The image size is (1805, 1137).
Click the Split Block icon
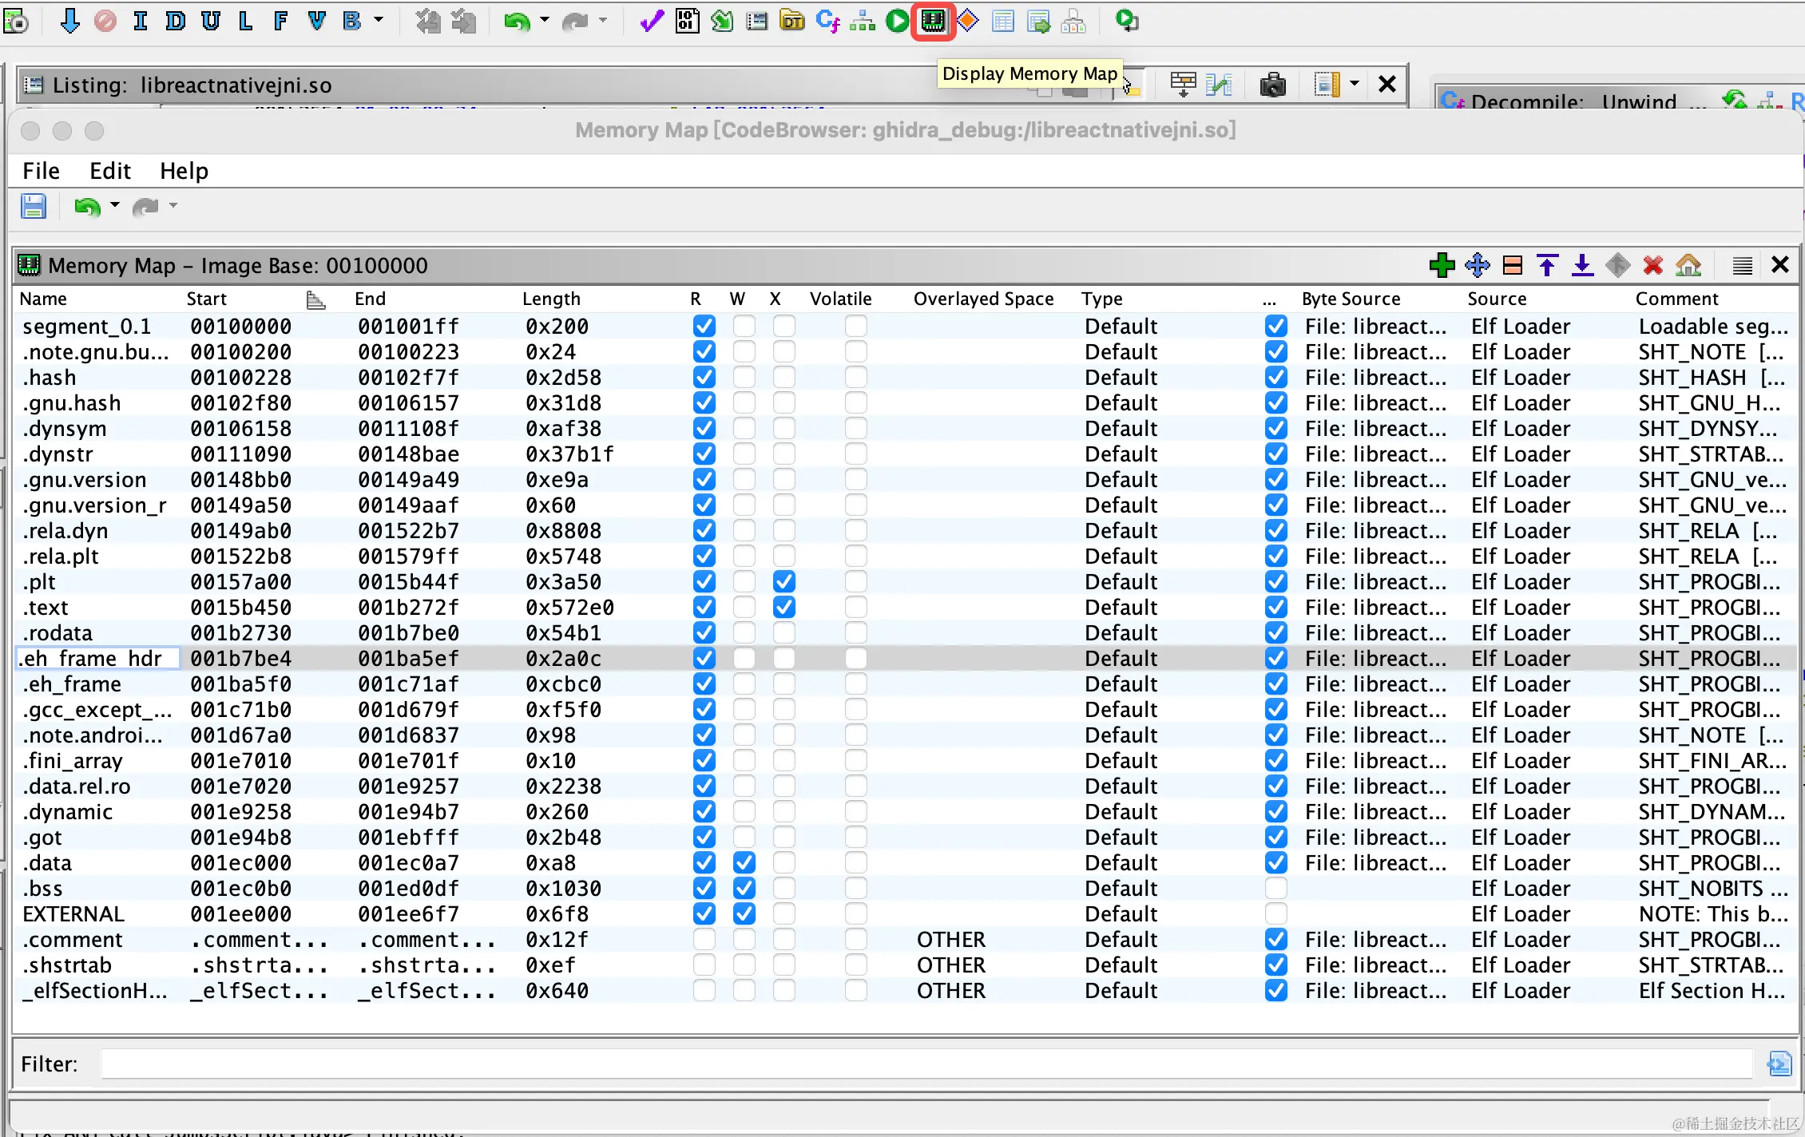point(1513,265)
